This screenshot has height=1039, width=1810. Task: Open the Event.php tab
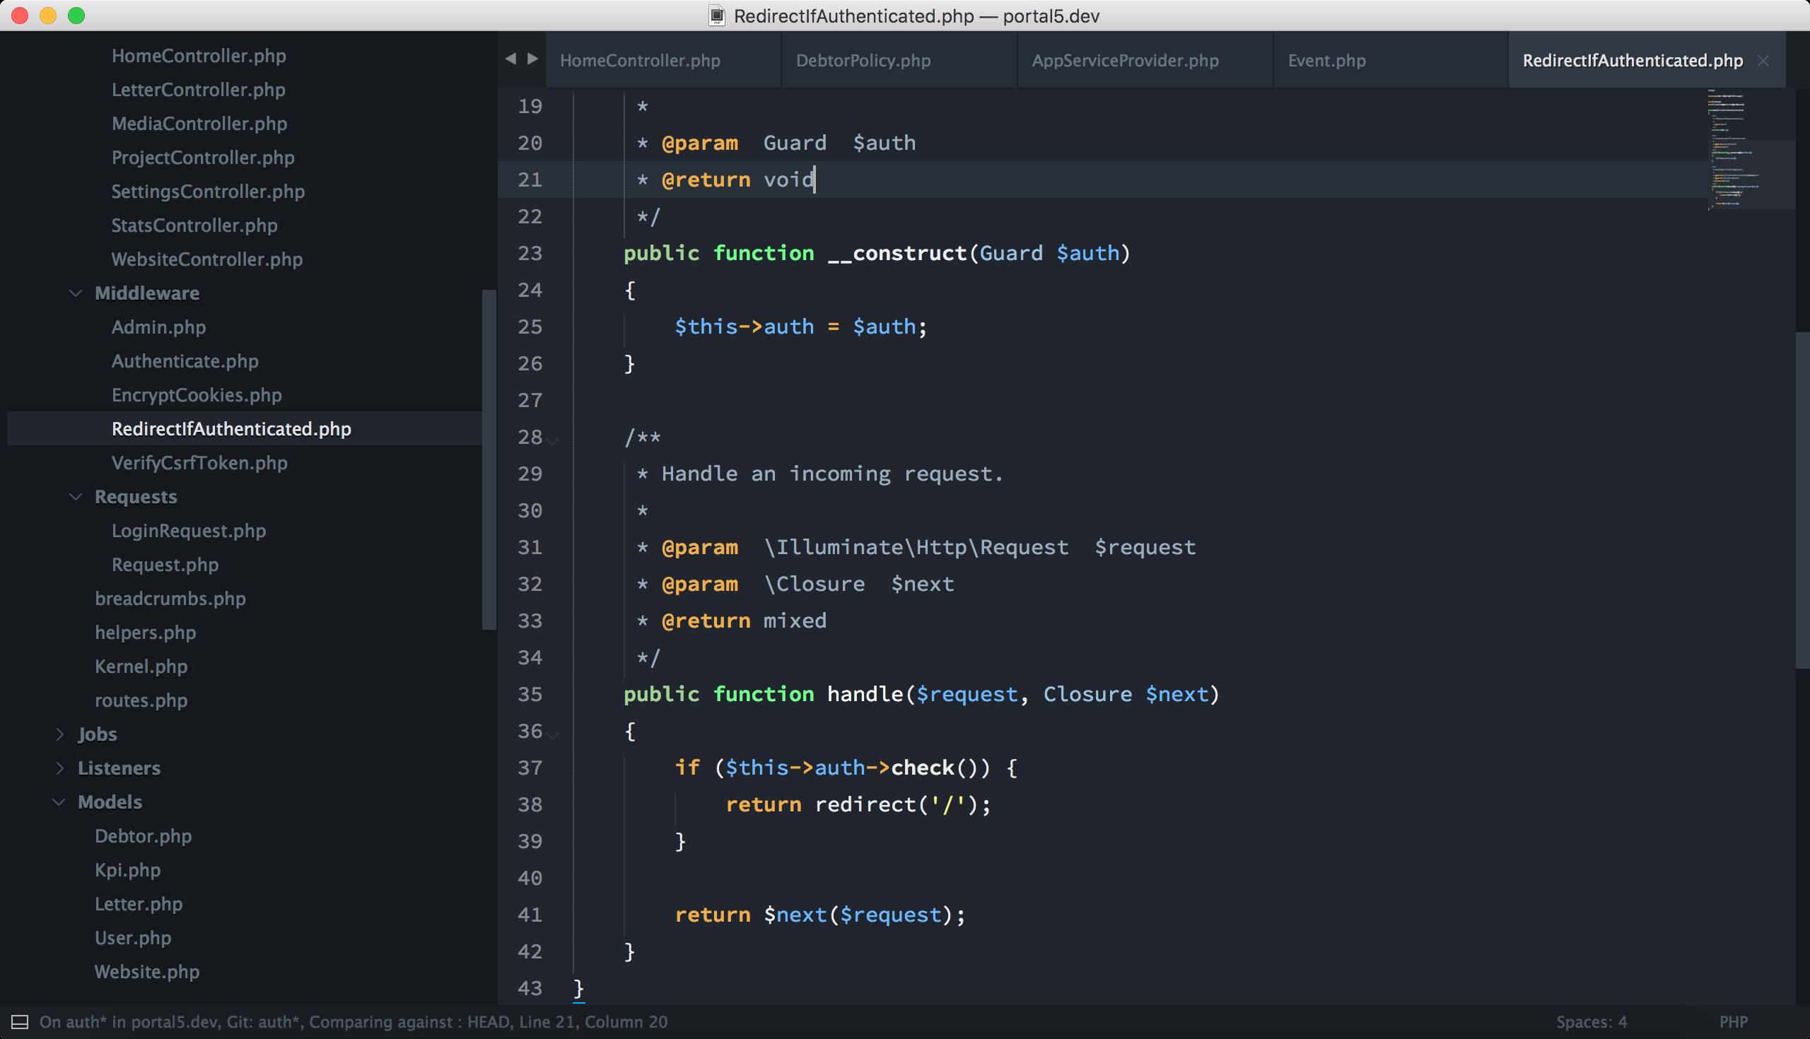pyautogui.click(x=1326, y=60)
